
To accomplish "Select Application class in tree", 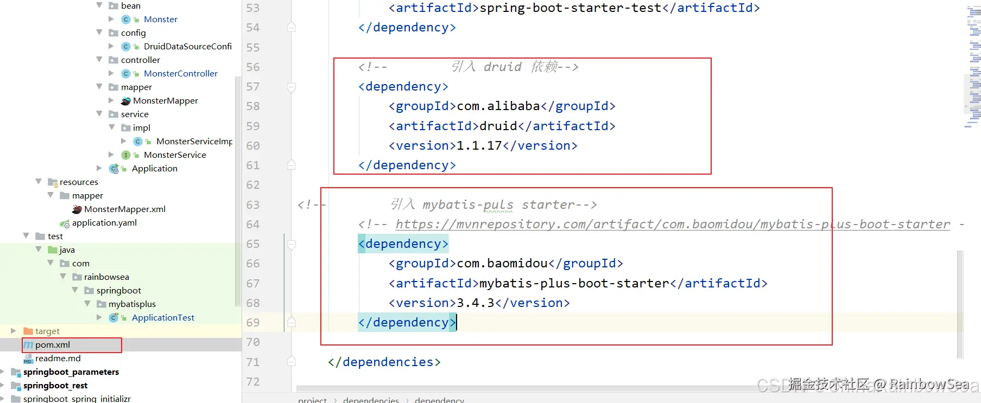I will pyautogui.click(x=155, y=168).
